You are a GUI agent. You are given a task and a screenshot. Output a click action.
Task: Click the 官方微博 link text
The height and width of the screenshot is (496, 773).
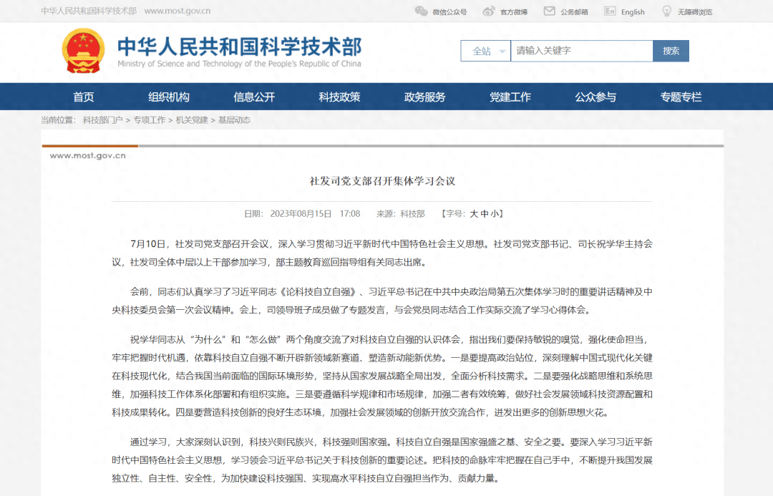(514, 12)
